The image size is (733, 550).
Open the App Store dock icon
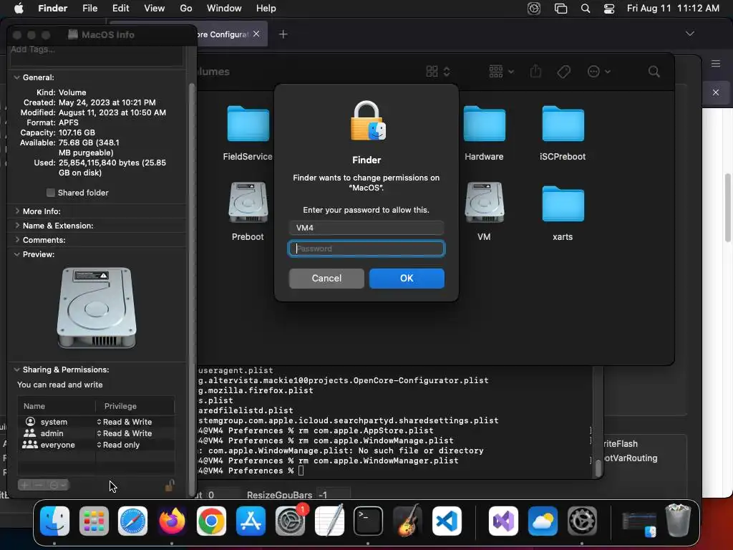(x=251, y=521)
